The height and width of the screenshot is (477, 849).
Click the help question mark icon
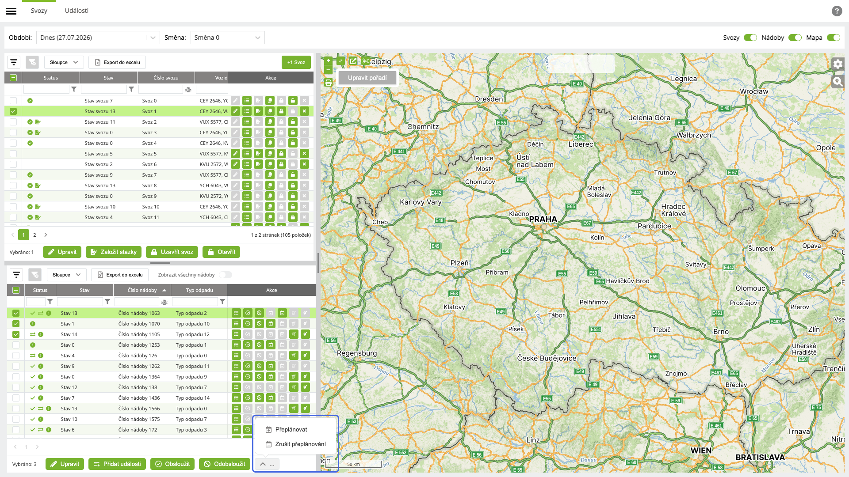pyautogui.click(x=837, y=11)
